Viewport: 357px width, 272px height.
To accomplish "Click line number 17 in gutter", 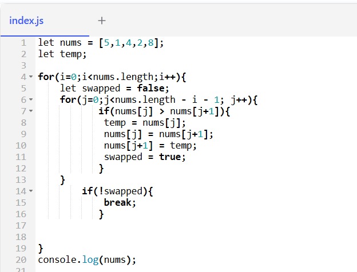I will (21, 225).
